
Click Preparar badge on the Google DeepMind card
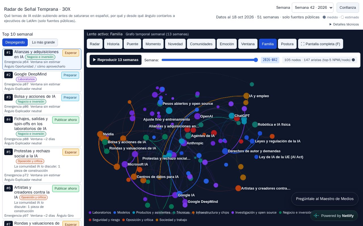click(70, 75)
